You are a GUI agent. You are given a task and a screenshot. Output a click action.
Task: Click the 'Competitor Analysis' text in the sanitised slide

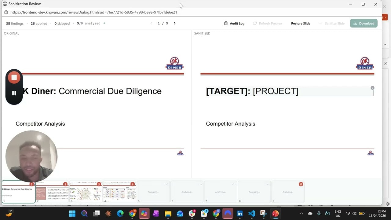[231, 124]
